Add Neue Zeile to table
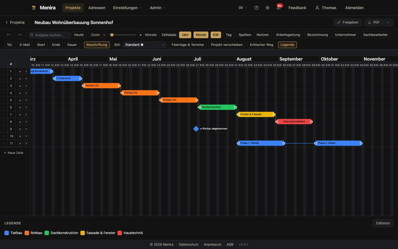The image size is (398, 249). tap(13, 153)
